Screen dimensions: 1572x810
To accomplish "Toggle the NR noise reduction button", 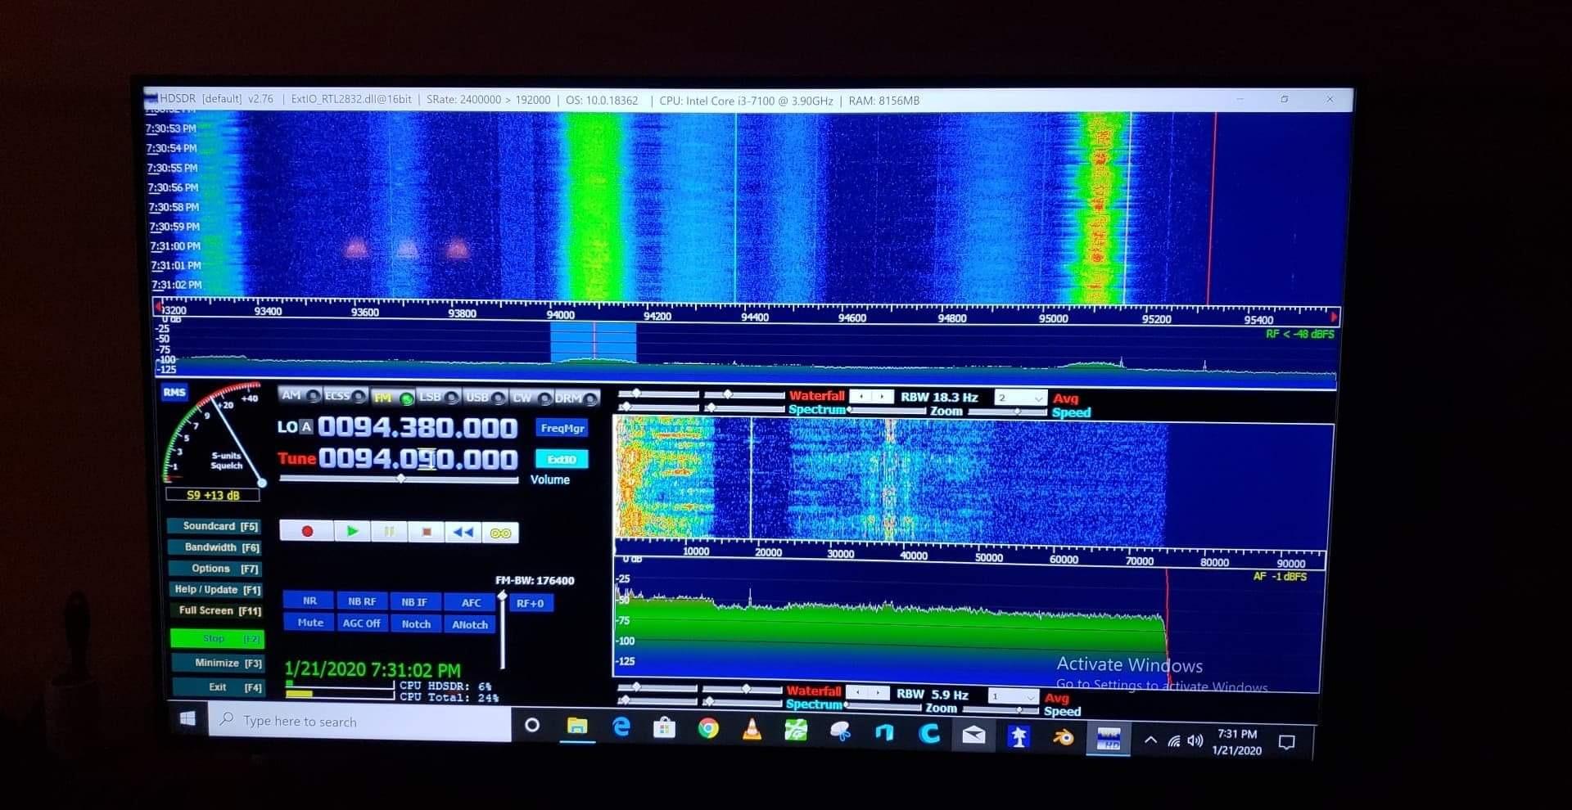I will 309,601.
